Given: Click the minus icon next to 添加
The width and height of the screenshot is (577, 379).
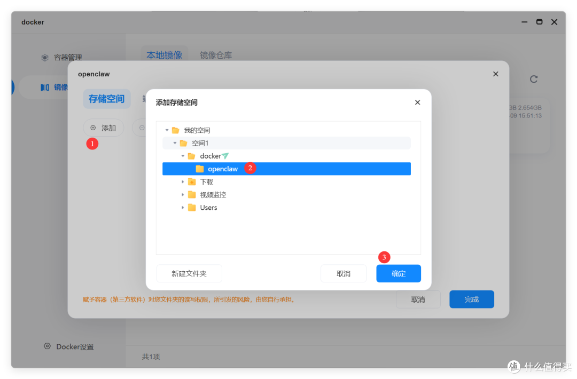Looking at the screenshot, I should (x=142, y=128).
